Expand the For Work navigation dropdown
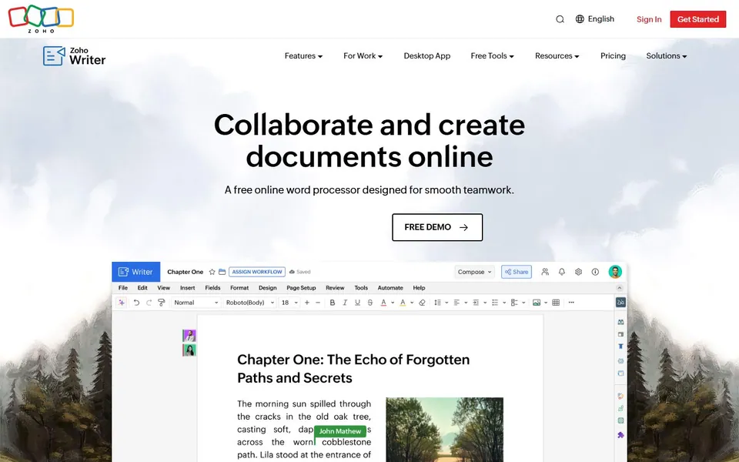 click(x=363, y=55)
